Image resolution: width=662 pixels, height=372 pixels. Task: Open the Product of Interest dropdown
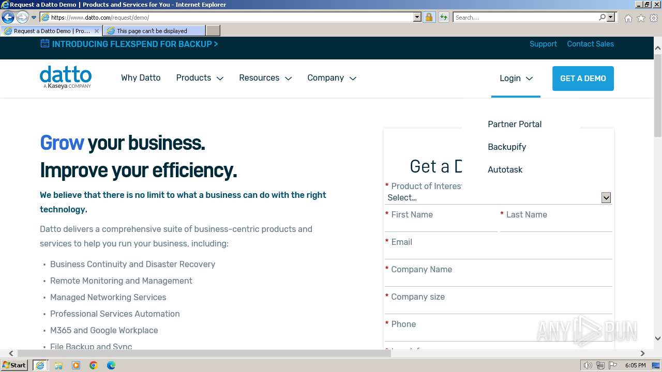tap(499, 197)
